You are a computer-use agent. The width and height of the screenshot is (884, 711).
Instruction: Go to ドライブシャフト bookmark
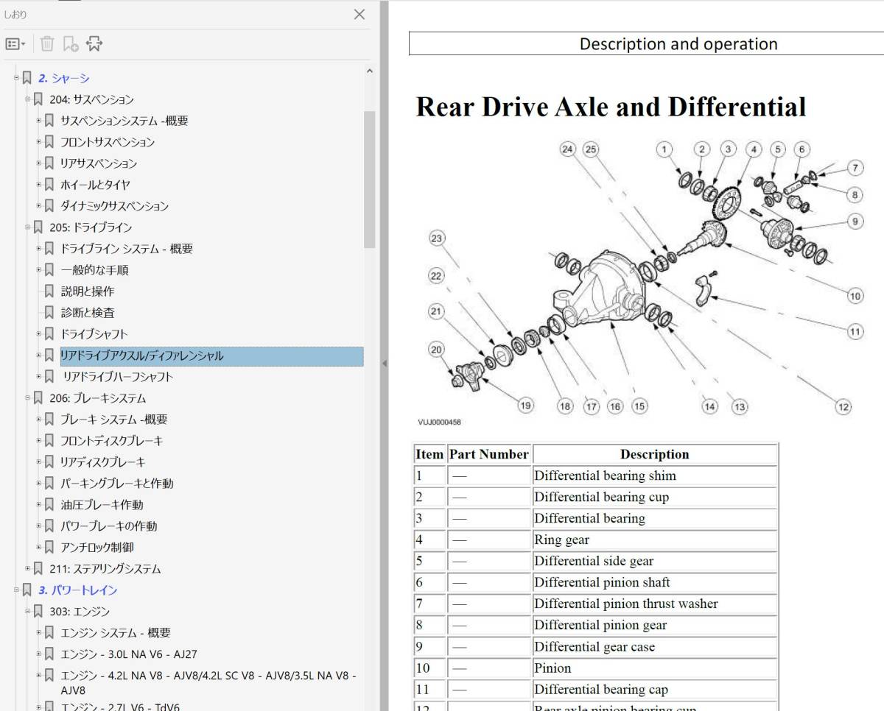(x=94, y=334)
